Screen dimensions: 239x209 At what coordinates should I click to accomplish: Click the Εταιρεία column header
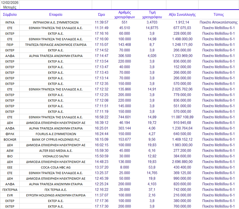click(56, 15)
